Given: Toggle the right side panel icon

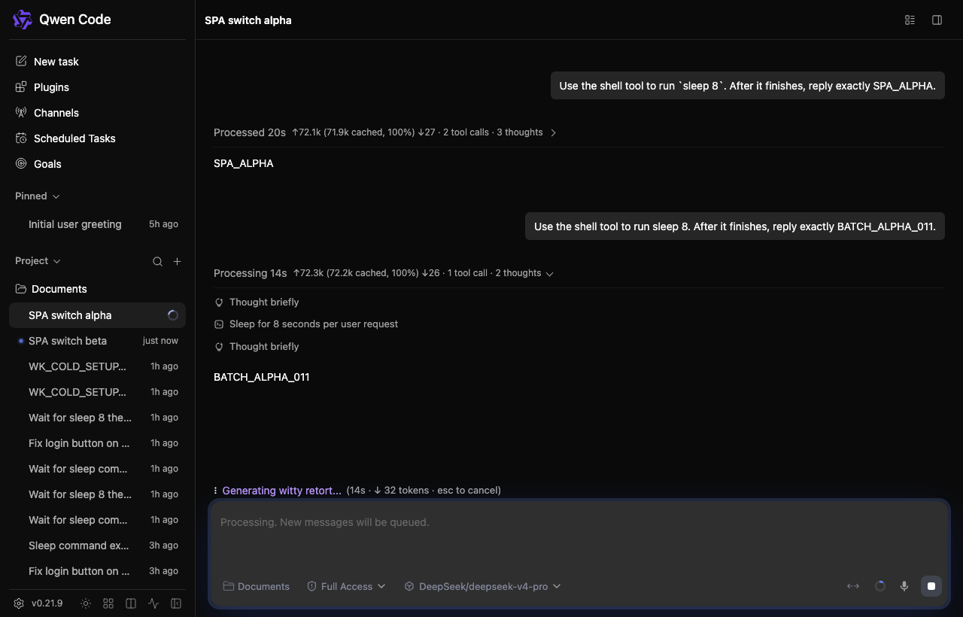Looking at the screenshot, I should tap(937, 20).
